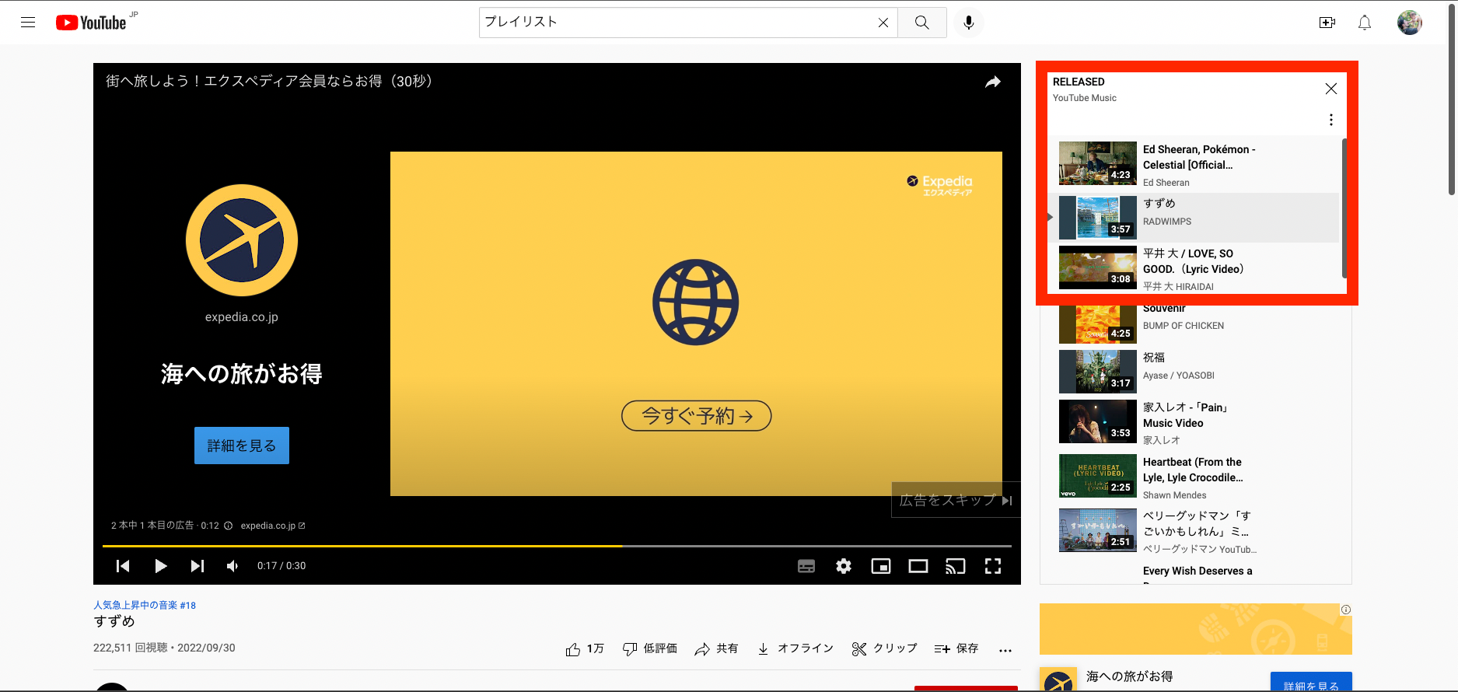Share the ad using the arrow icon
This screenshot has height=692, width=1458.
(x=993, y=82)
